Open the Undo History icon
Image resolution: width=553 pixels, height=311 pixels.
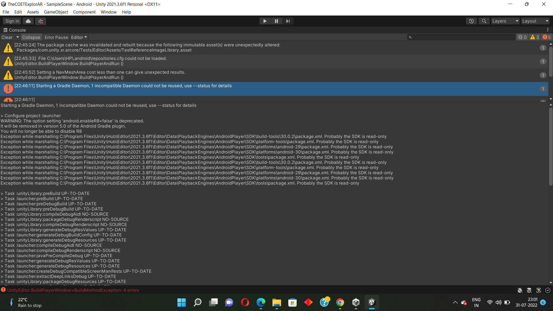point(471,21)
